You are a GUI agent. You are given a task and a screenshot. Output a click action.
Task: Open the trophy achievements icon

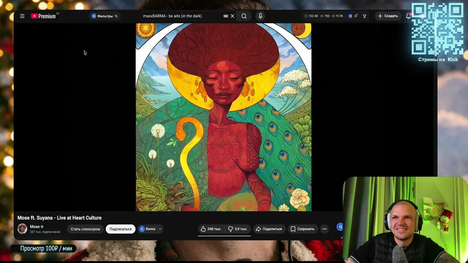pos(365,16)
